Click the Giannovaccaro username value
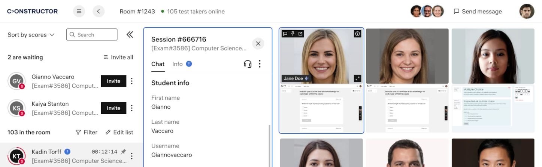Viewport: 542px width, 167px height. [x=172, y=155]
